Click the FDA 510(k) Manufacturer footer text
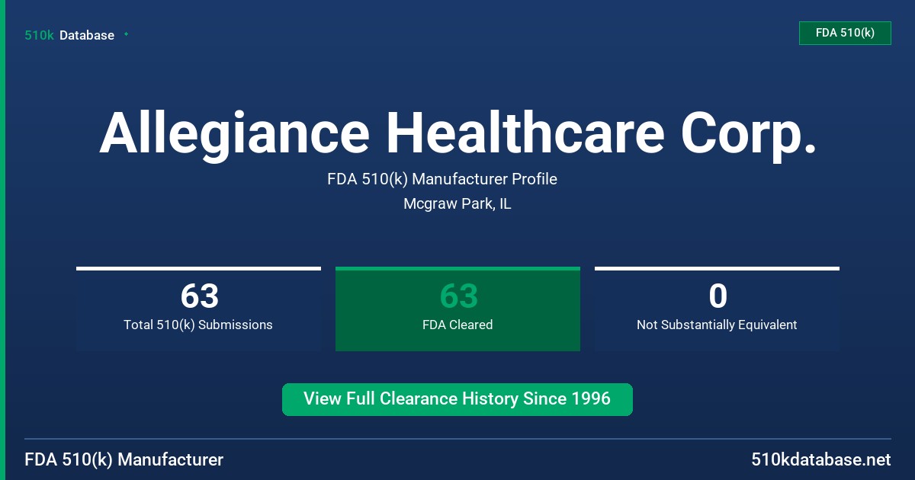The image size is (915, 480). [x=124, y=459]
